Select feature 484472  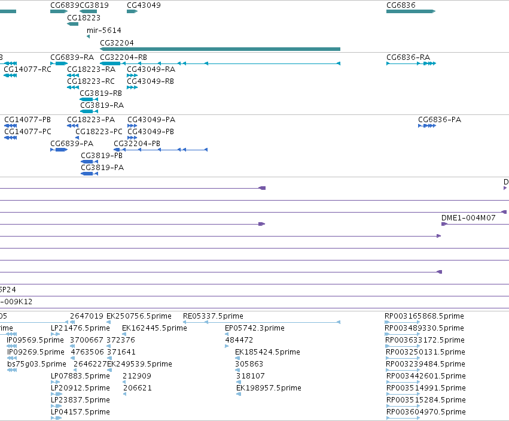tap(227, 346)
